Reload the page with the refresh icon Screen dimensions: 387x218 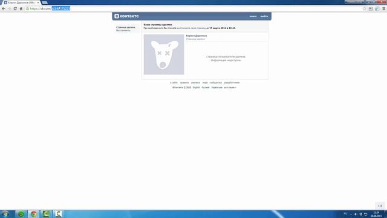(x=15, y=8)
